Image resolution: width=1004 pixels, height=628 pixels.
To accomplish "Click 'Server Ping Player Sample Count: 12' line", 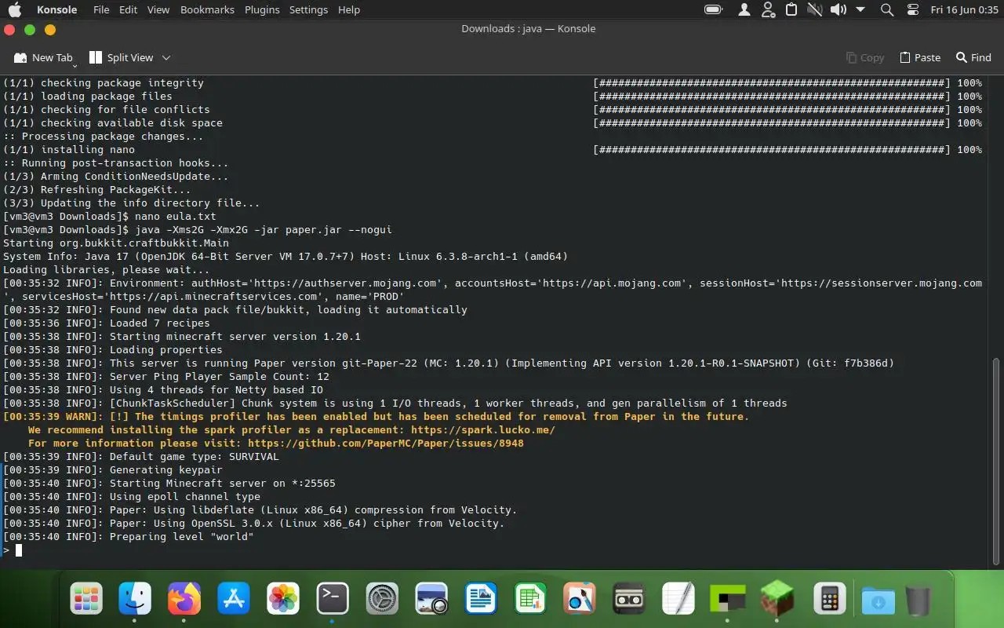I will click(x=166, y=376).
